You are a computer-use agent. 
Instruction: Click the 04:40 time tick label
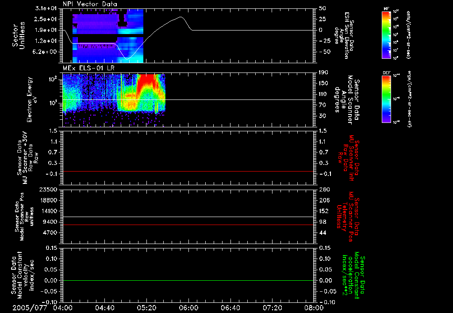click(x=104, y=308)
